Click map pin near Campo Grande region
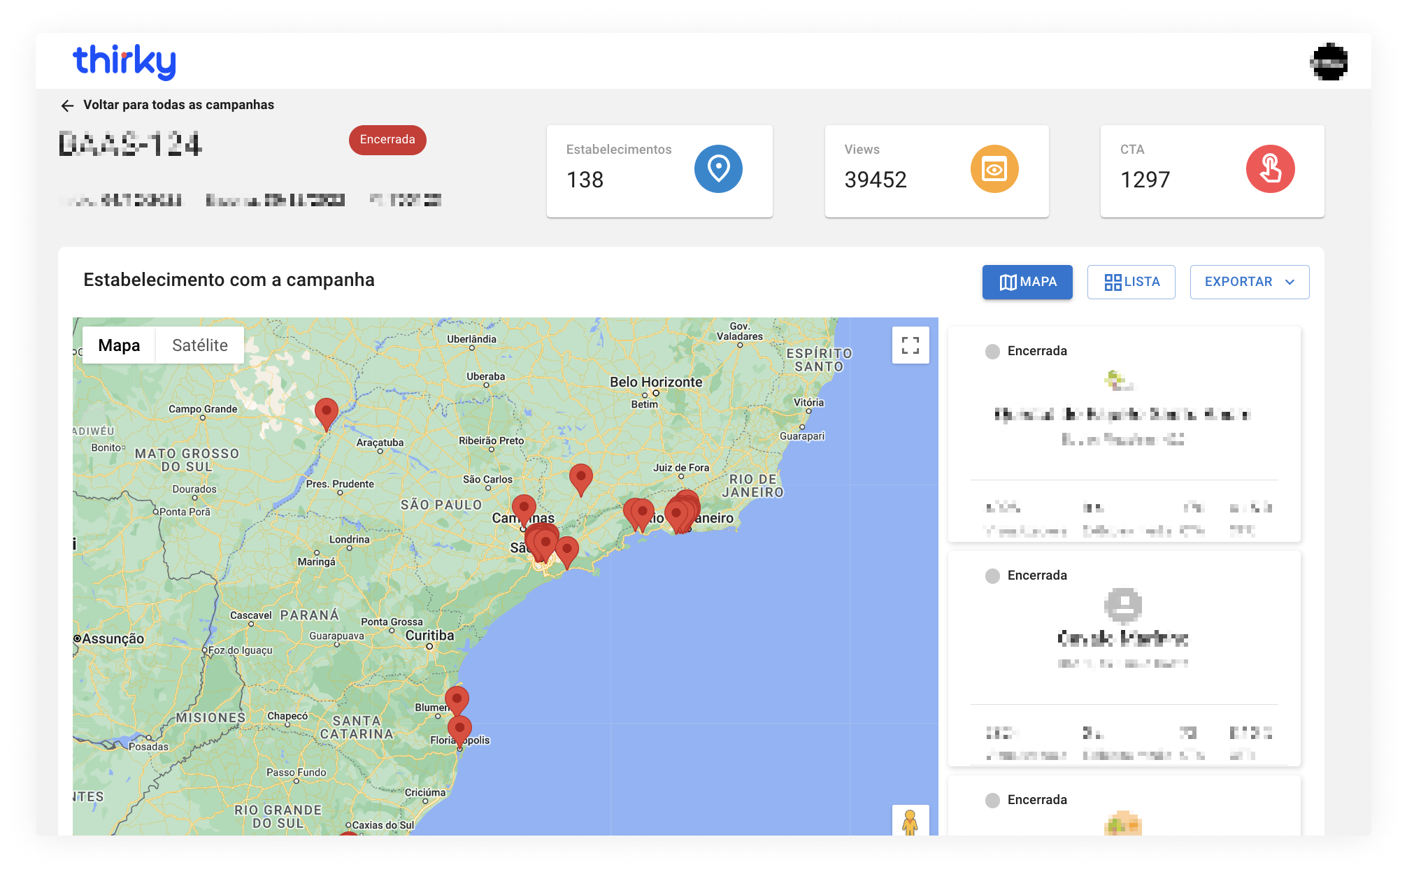This screenshot has height=874, width=1407. point(327,413)
